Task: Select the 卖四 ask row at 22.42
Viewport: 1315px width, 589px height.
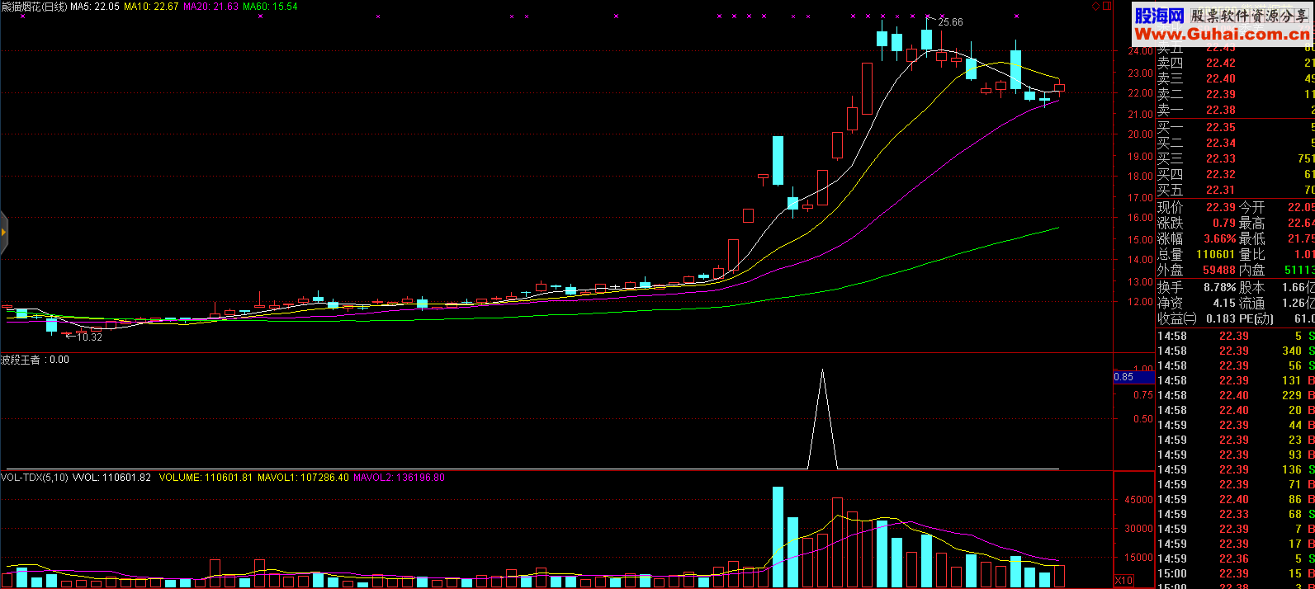Action: coord(1235,64)
